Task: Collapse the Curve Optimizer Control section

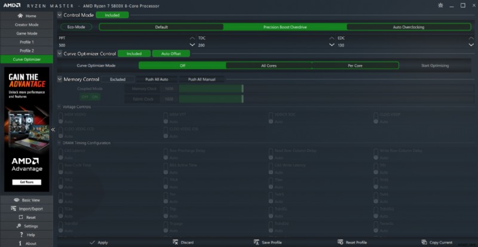Action: point(59,54)
